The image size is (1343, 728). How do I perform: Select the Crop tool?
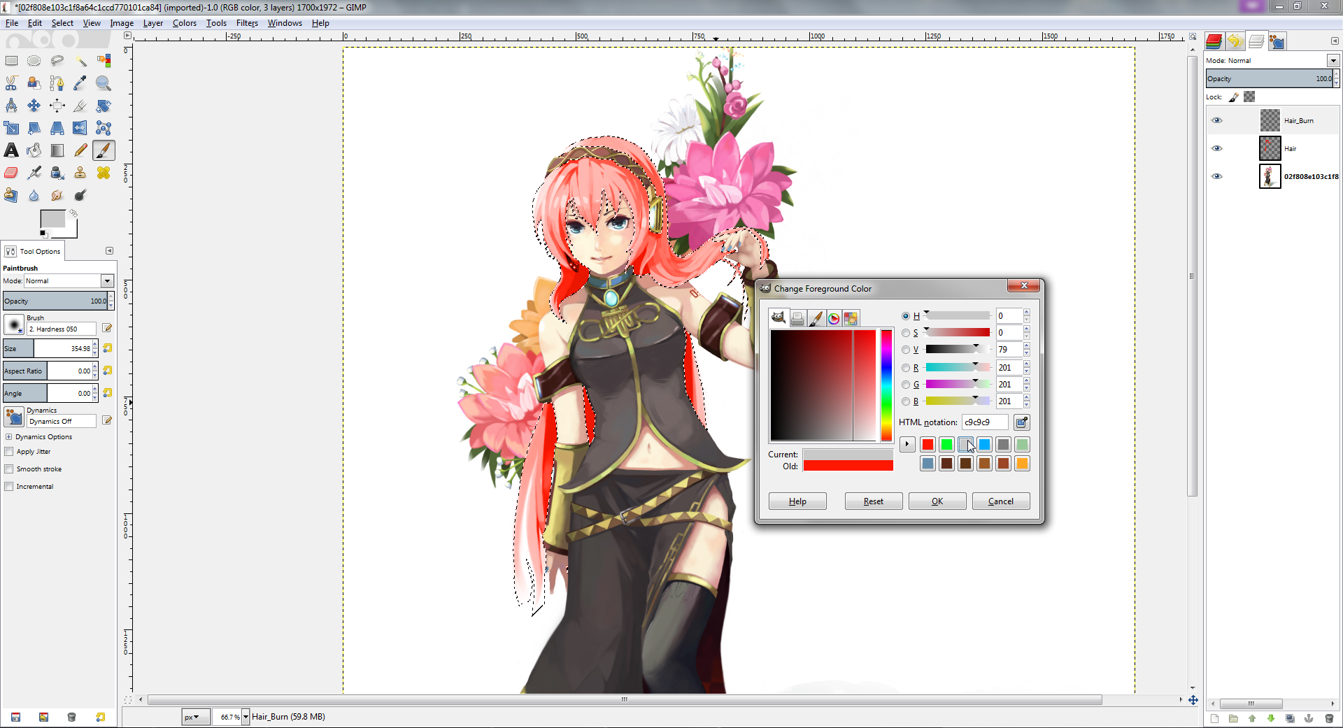point(80,106)
